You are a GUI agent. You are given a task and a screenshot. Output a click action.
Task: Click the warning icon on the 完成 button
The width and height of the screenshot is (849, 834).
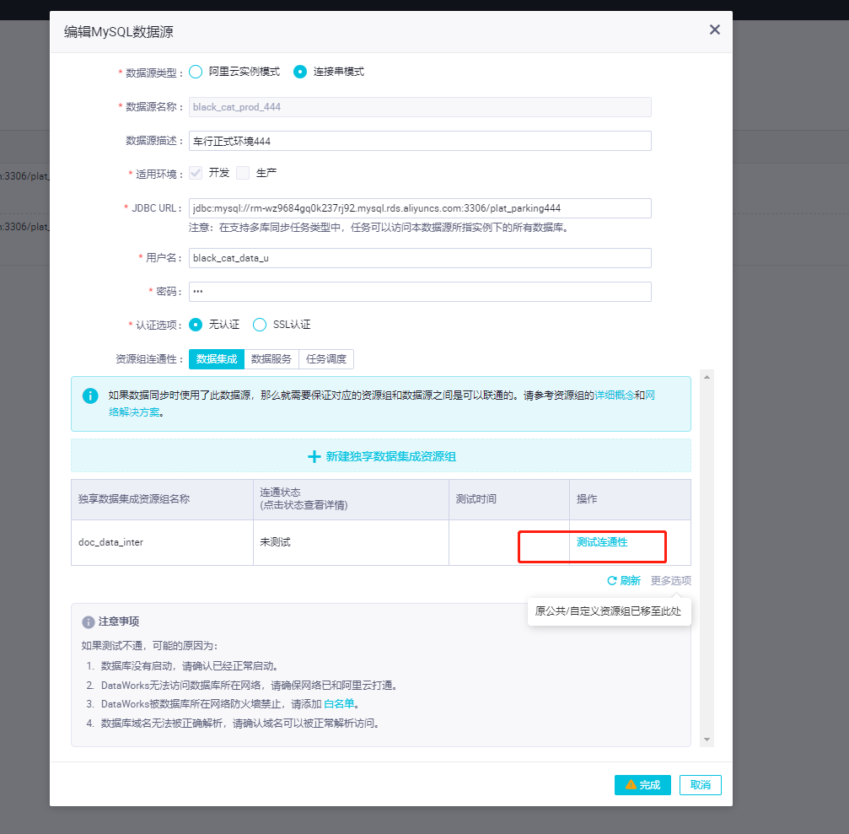pos(631,785)
